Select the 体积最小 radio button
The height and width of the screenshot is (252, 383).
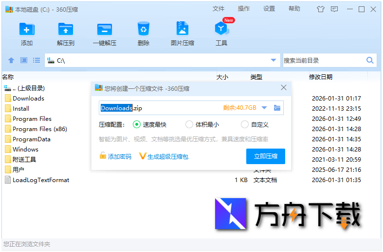click(189, 124)
